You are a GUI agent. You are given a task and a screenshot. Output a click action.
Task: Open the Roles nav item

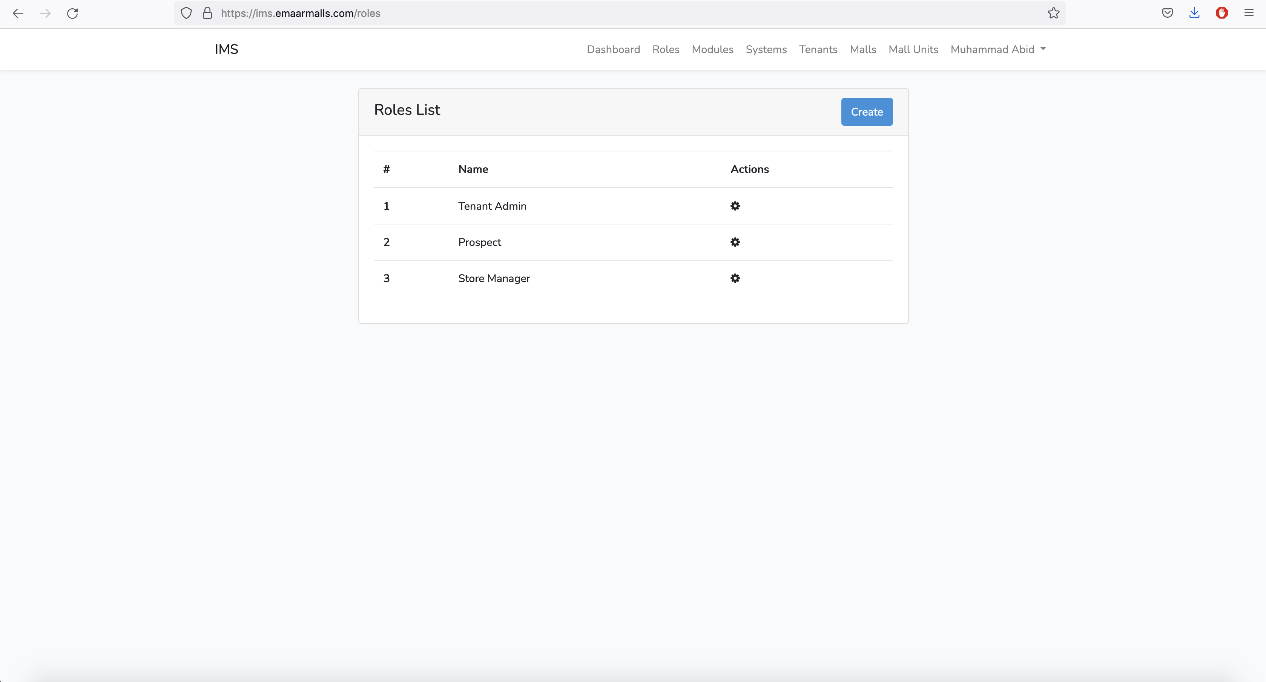pos(666,50)
